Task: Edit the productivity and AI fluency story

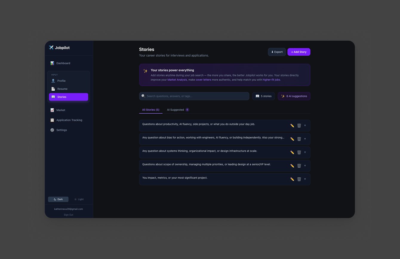Action: point(292,126)
